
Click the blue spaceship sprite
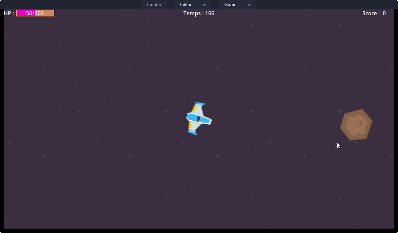point(199,119)
